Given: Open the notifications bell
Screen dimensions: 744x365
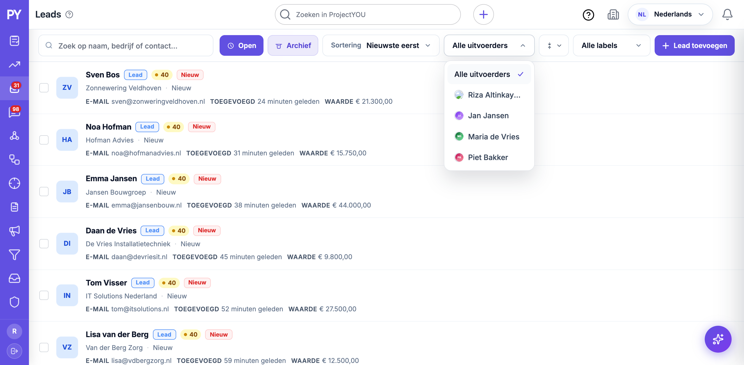Looking at the screenshot, I should (727, 14).
